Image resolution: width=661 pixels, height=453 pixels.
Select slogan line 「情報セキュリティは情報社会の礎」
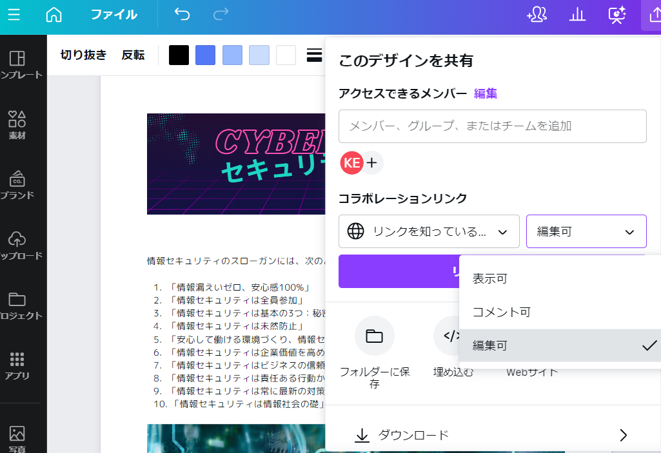point(248,403)
